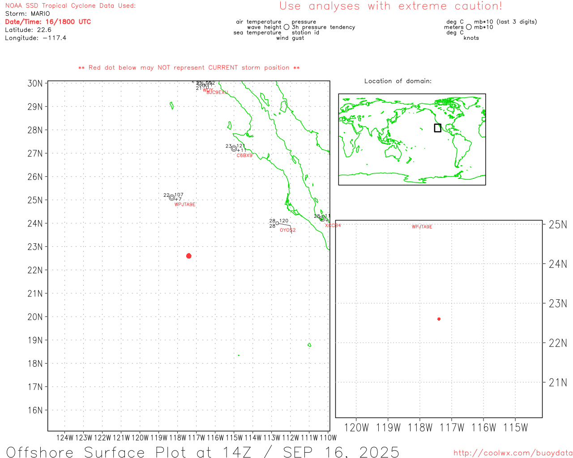Select the OYOS2 station circle marker

(277, 223)
